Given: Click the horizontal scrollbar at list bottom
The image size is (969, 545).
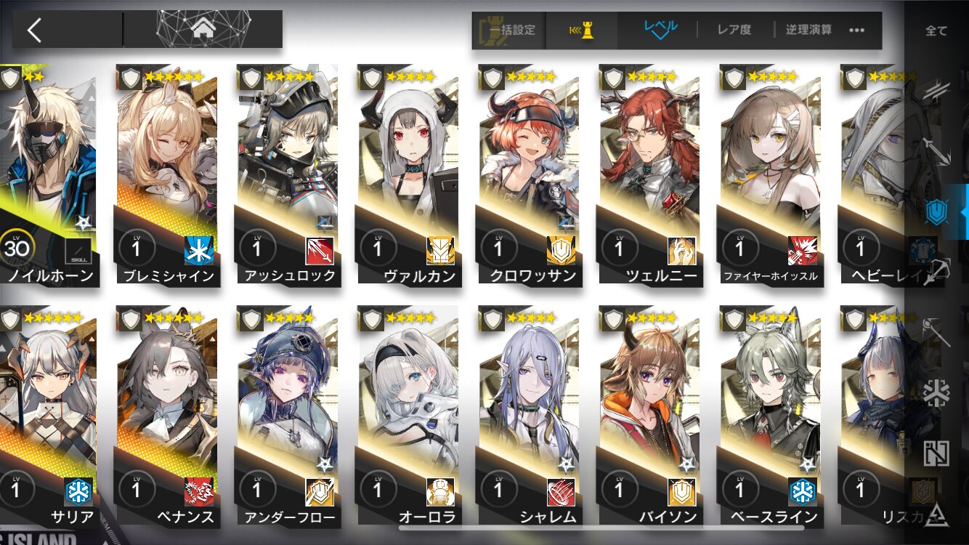Looking at the screenshot, I should [601, 528].
